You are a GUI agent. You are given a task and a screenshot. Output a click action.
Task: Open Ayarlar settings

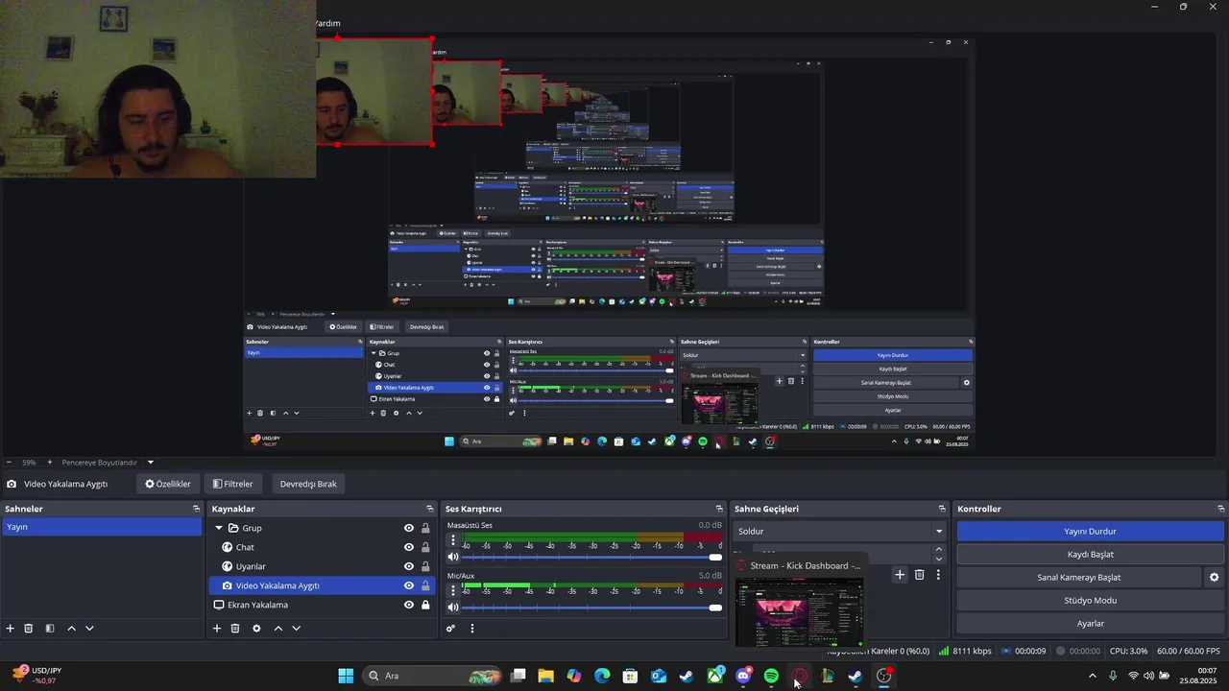1090,624
